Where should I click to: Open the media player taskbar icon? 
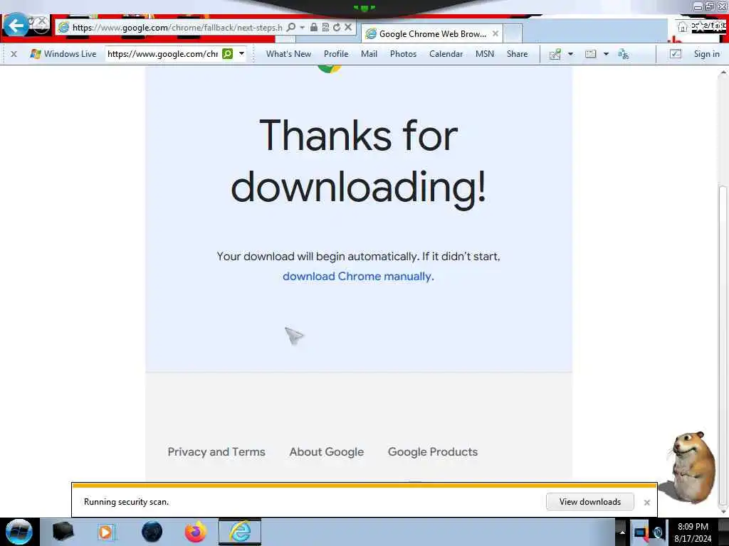[x=105, y=532]
